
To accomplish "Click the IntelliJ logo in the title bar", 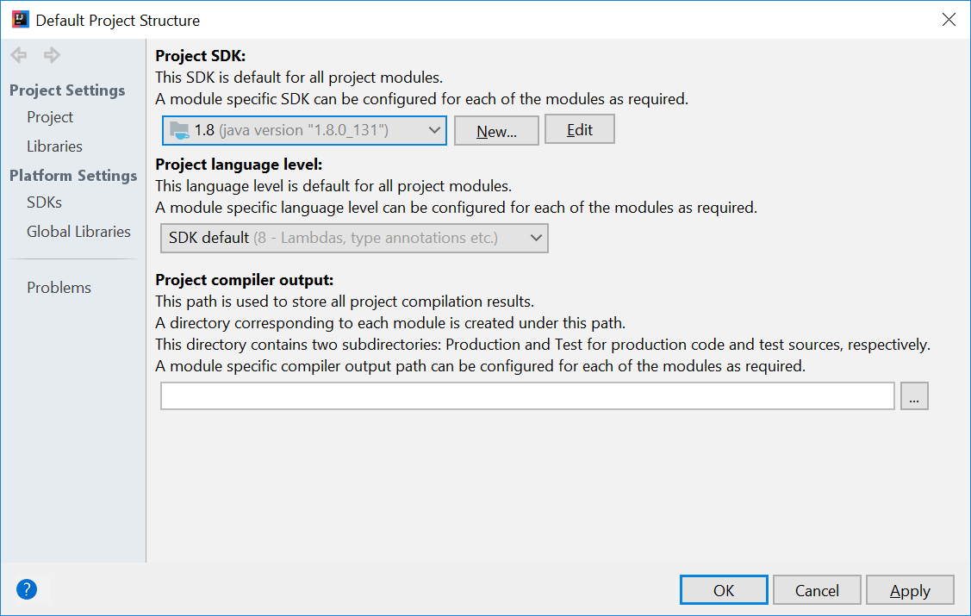I will (19, 18).
